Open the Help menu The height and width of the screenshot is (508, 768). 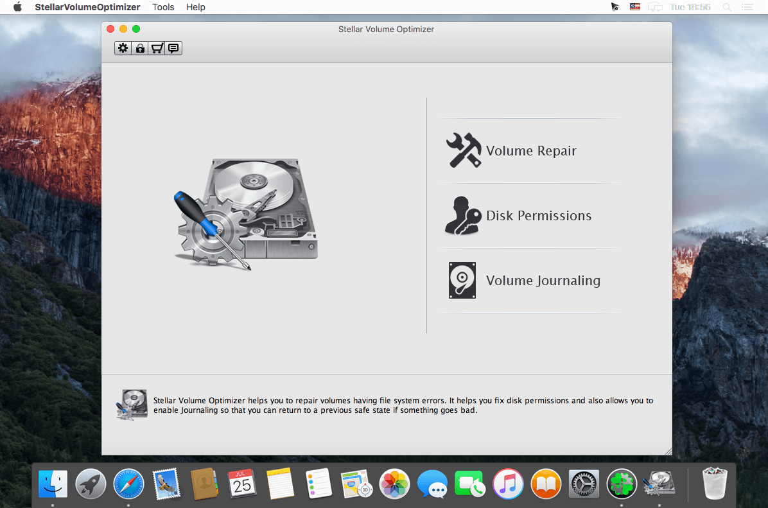tap(195, 7)
